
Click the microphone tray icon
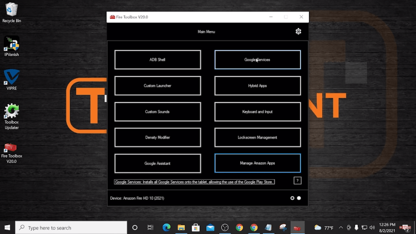356,228
